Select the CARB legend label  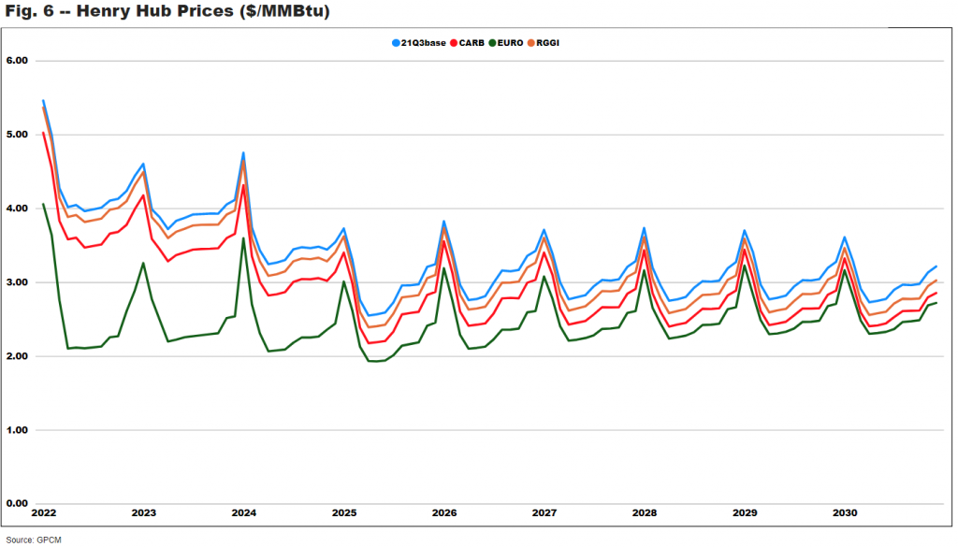click(472, 43)
